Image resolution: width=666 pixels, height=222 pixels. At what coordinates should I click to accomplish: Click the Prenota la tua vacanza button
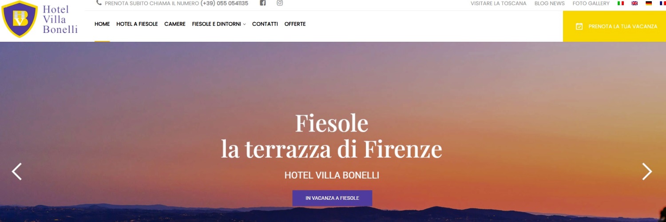[x=614, y=26]
